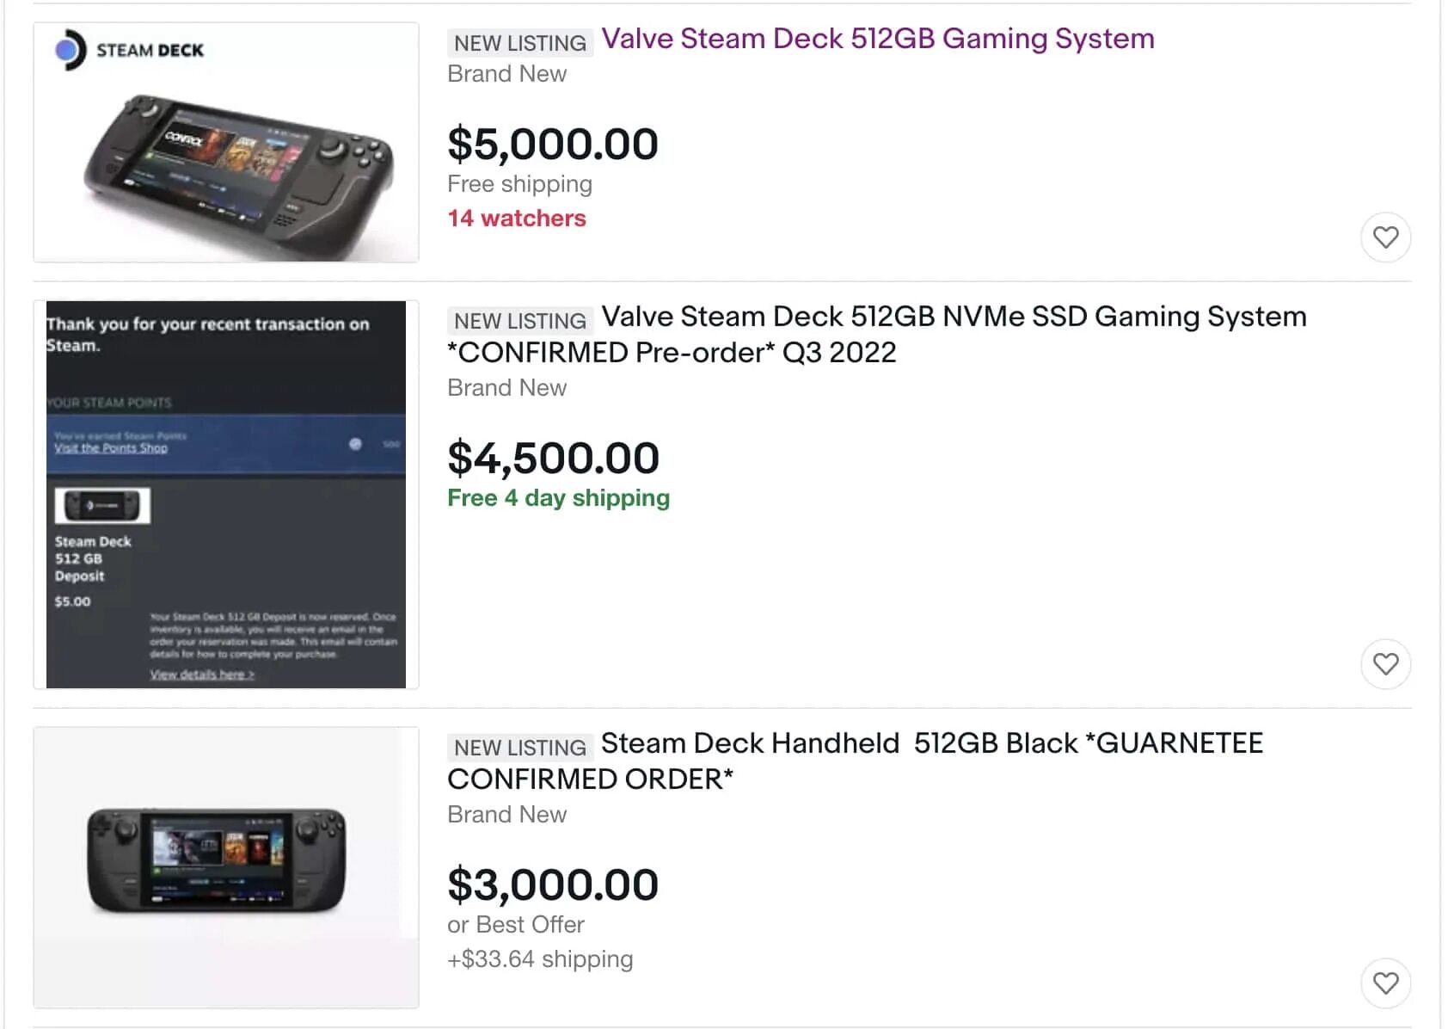Click the NEW LISTING badge beside the NVMe SSD title
The width and height of the screenshot is (1448, 1029).
pyautogui.click(x=519, y=321)
